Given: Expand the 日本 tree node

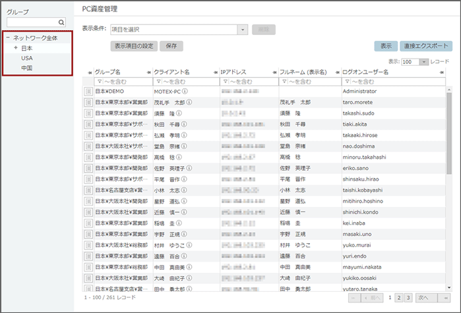Looking at the screenshot, I should (16, 47).
